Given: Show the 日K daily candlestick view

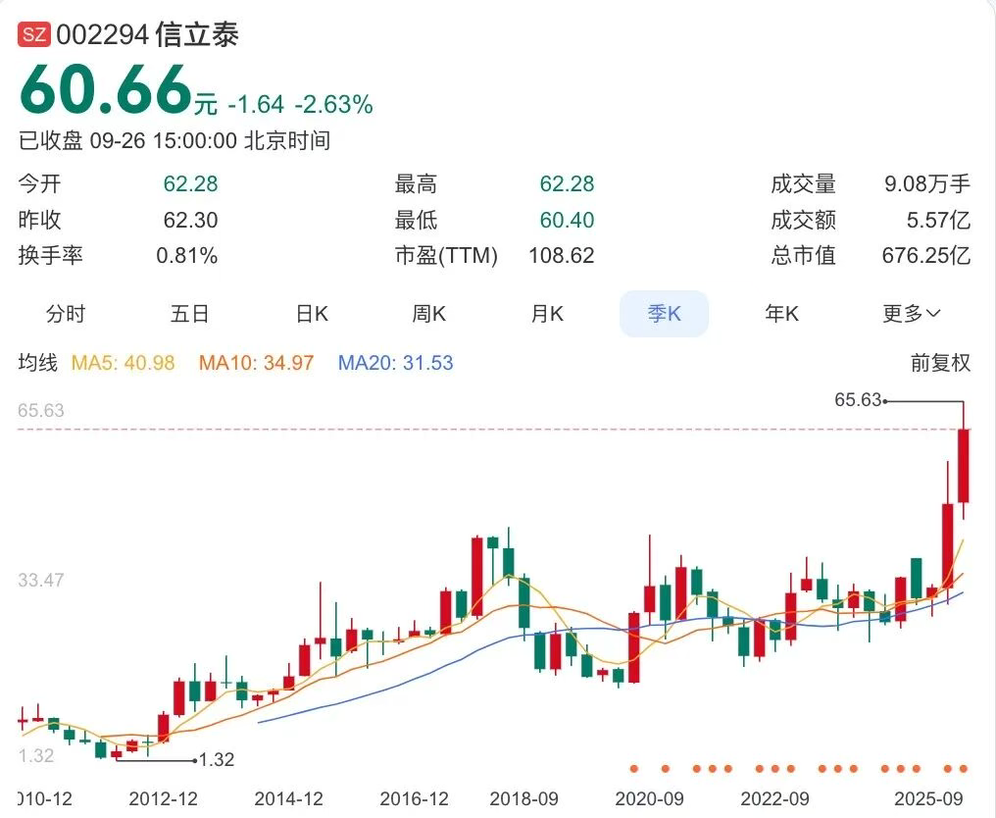Looking at the screenshot, I should pyautogui.click(x=312, y=314).
